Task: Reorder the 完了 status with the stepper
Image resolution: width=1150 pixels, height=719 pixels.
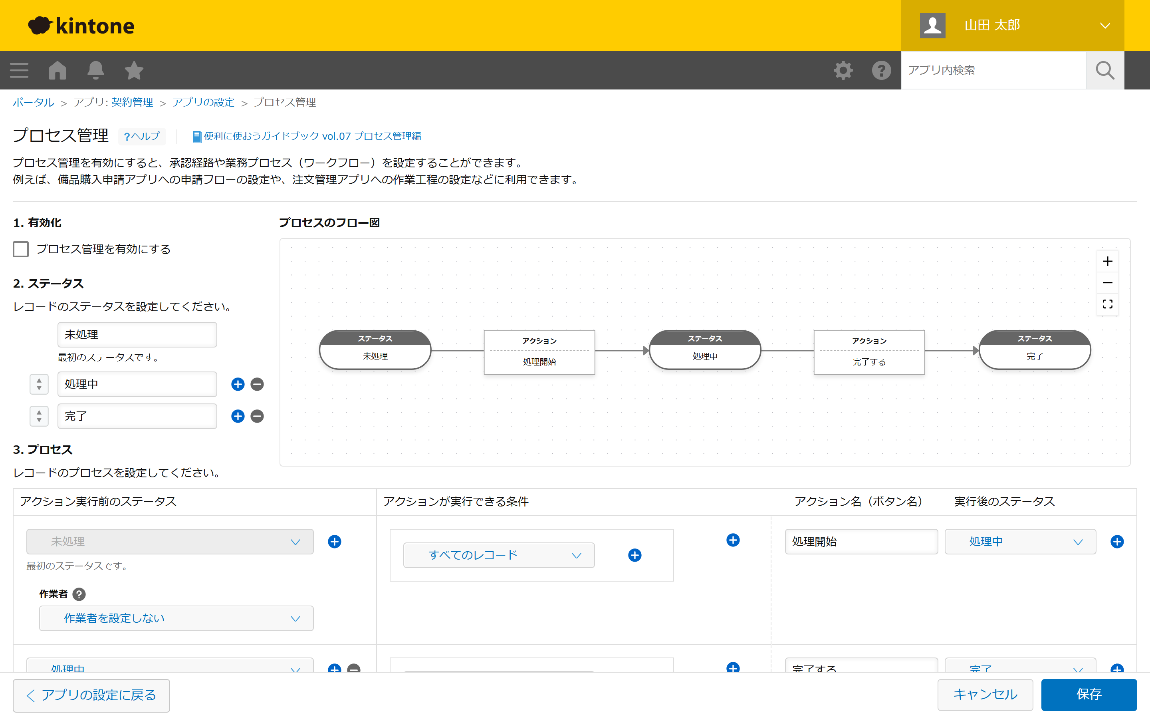Action: (39, 416)
